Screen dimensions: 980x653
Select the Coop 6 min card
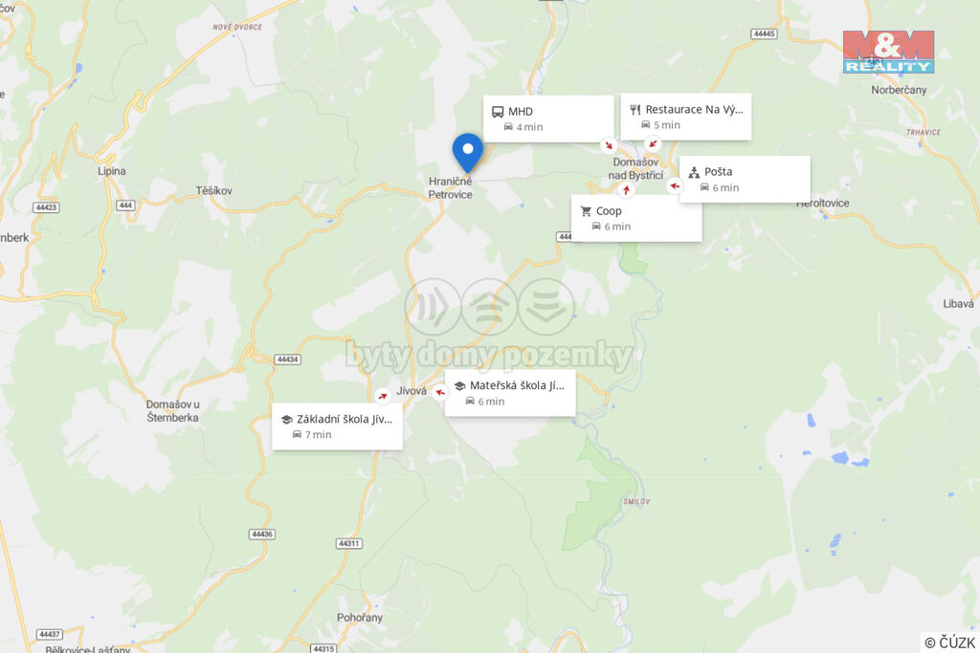(636, 218)
